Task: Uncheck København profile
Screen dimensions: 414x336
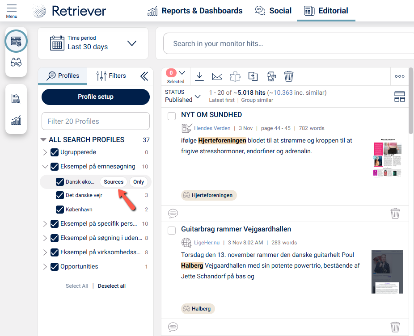Action: pyautogui.click(x=59, y=210)
